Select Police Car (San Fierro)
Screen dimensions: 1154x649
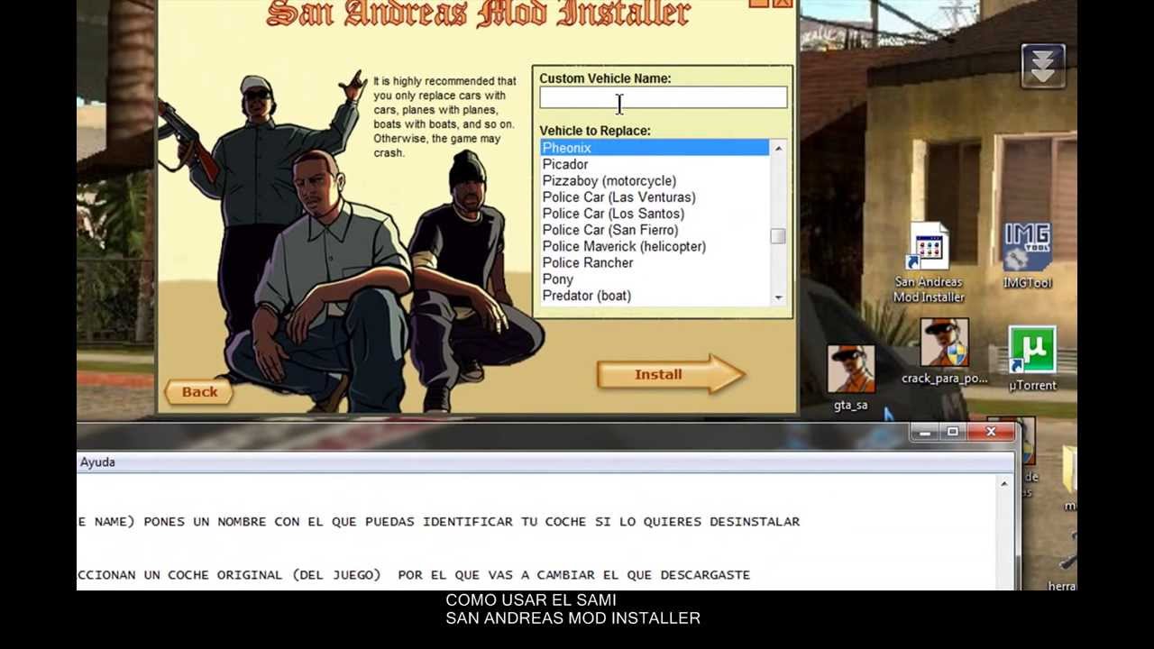point(655,230)
